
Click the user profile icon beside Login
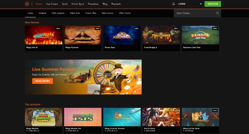174,4
